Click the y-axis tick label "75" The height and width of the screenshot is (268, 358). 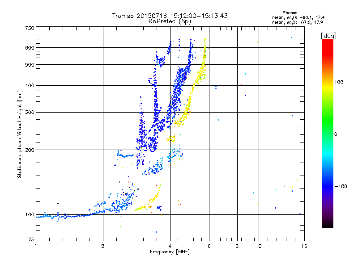tap(31, 239)
